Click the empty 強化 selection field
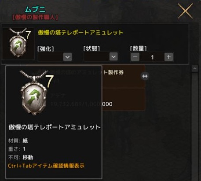 (x=51, y=57)
